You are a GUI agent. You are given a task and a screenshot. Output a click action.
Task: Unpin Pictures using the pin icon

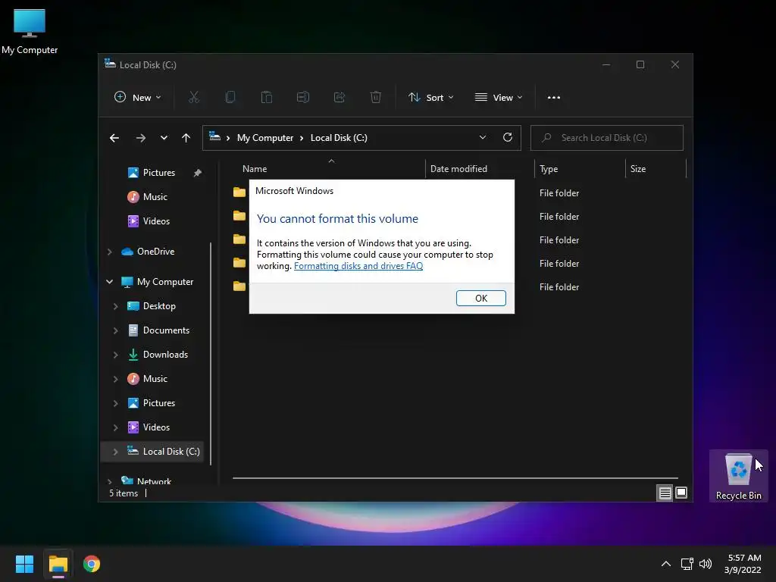coord(198,173)
